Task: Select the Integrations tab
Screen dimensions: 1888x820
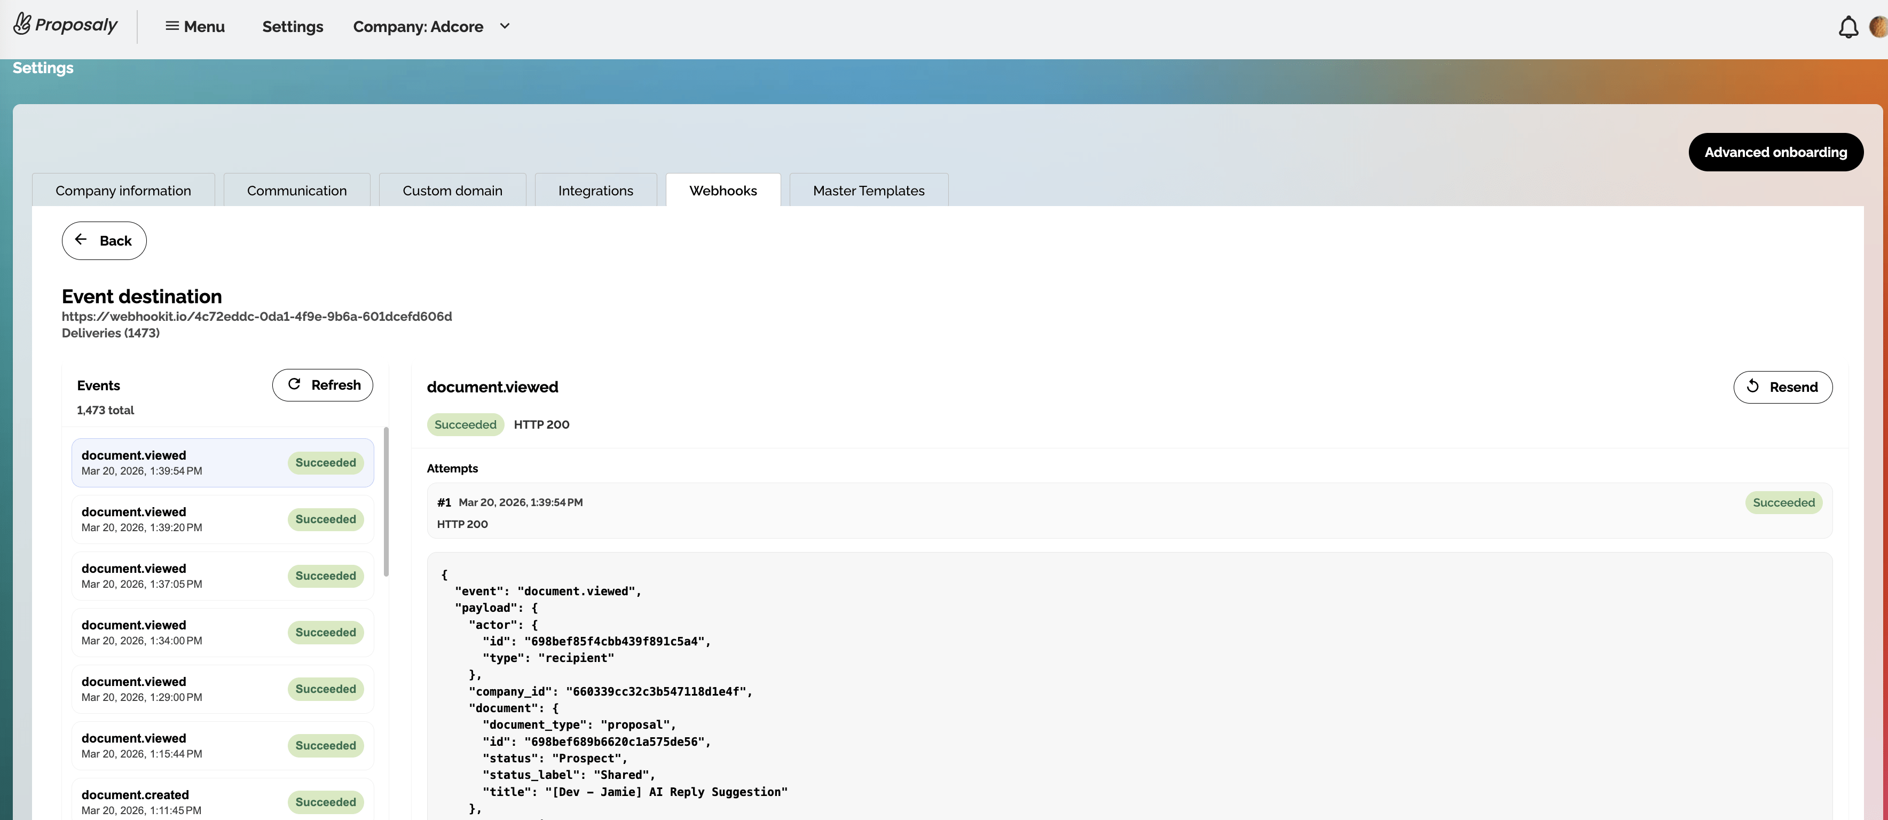Action: (595, 191)
